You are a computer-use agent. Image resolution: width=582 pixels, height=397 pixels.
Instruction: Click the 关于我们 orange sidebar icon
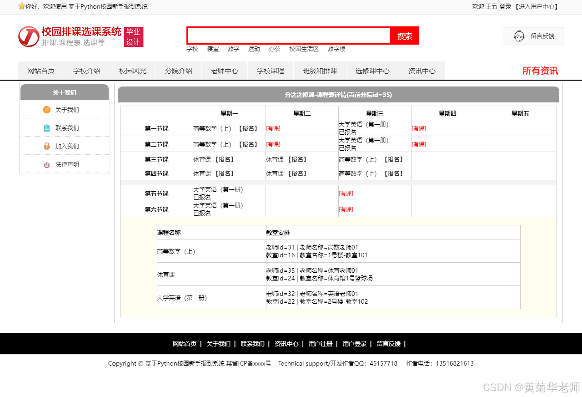pyautogui.click(x=47, y=110)
